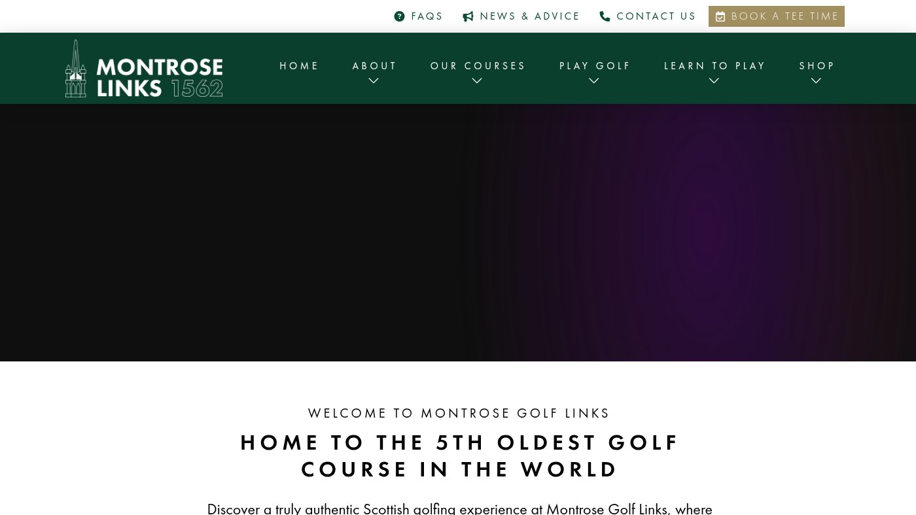Click the Contact Us phone icon
The height and width of the screenshot is (515, 916).
(605, 16)
